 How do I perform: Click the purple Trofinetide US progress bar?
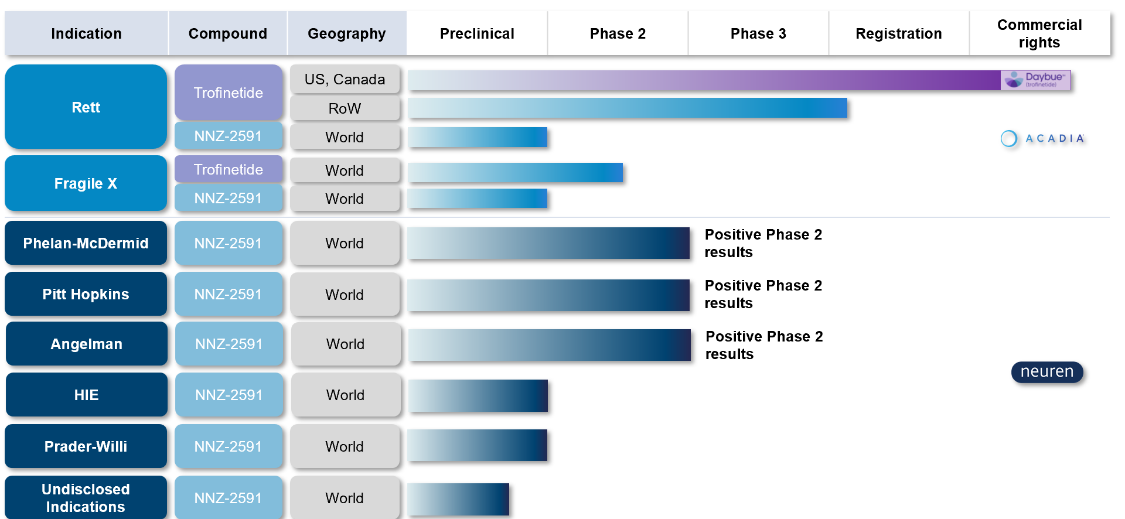(704, 80)
